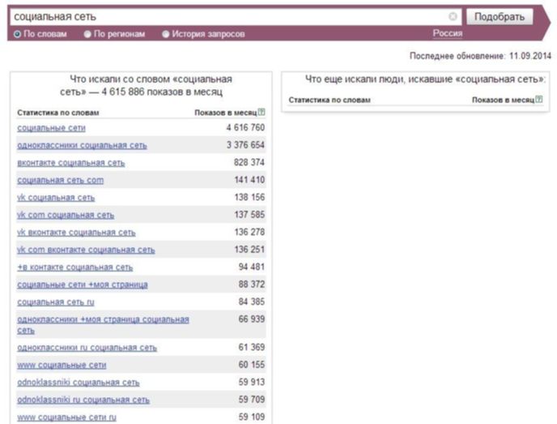
Task: Click the value '60 155'
Action: [x=252, y=365]
